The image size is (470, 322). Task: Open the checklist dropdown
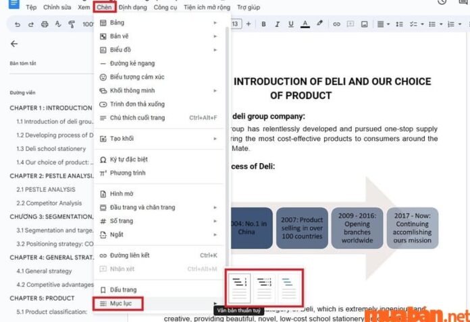417,24
